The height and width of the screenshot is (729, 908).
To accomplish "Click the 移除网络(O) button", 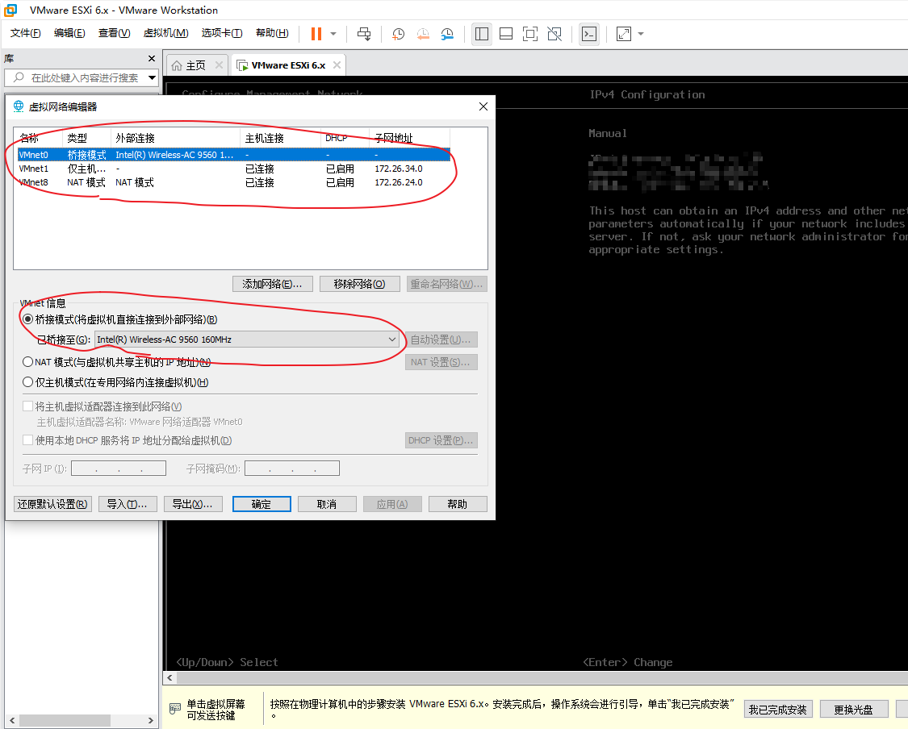I will coord(360,284).
